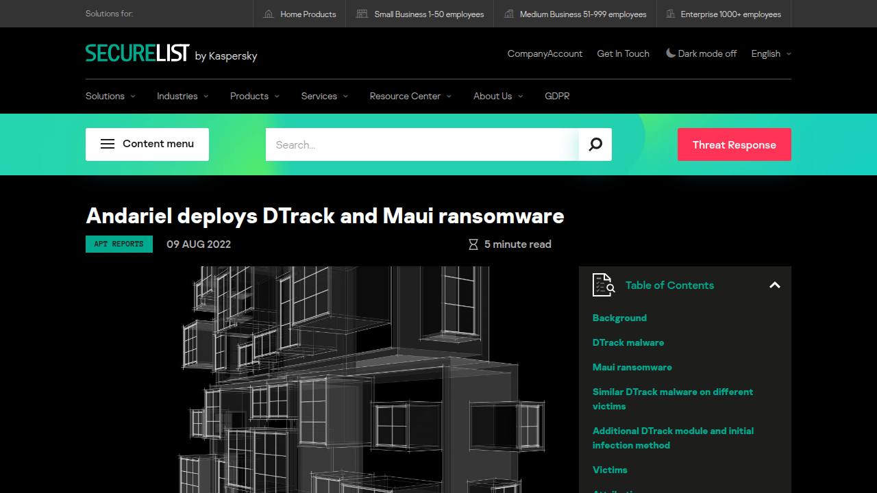
Task: Click the article title Andariel deploys DTrack
Action: coord(325,216)
